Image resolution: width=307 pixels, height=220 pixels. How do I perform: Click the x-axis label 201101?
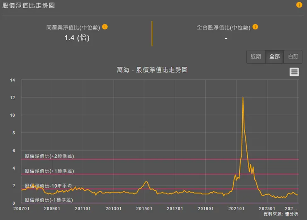[83, 209]
